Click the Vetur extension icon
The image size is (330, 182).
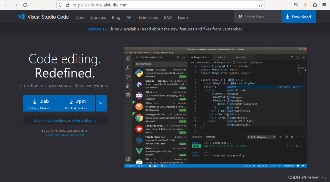pos(139,151)
